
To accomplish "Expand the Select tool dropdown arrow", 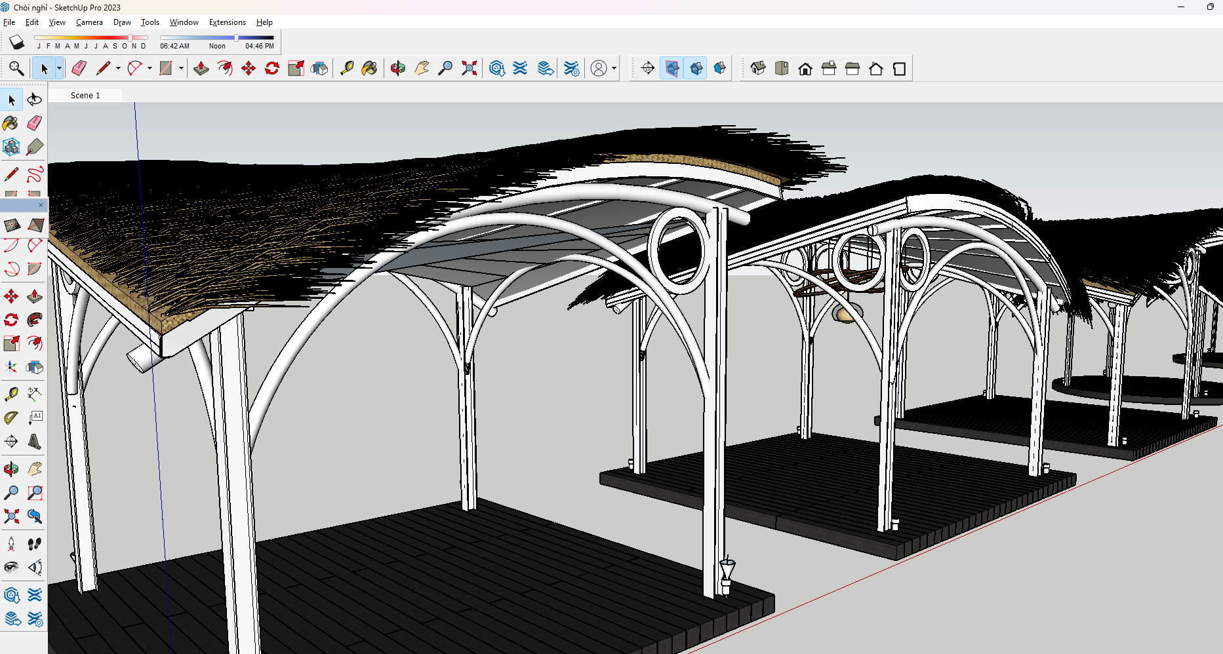I will click(x=59, y=68).
